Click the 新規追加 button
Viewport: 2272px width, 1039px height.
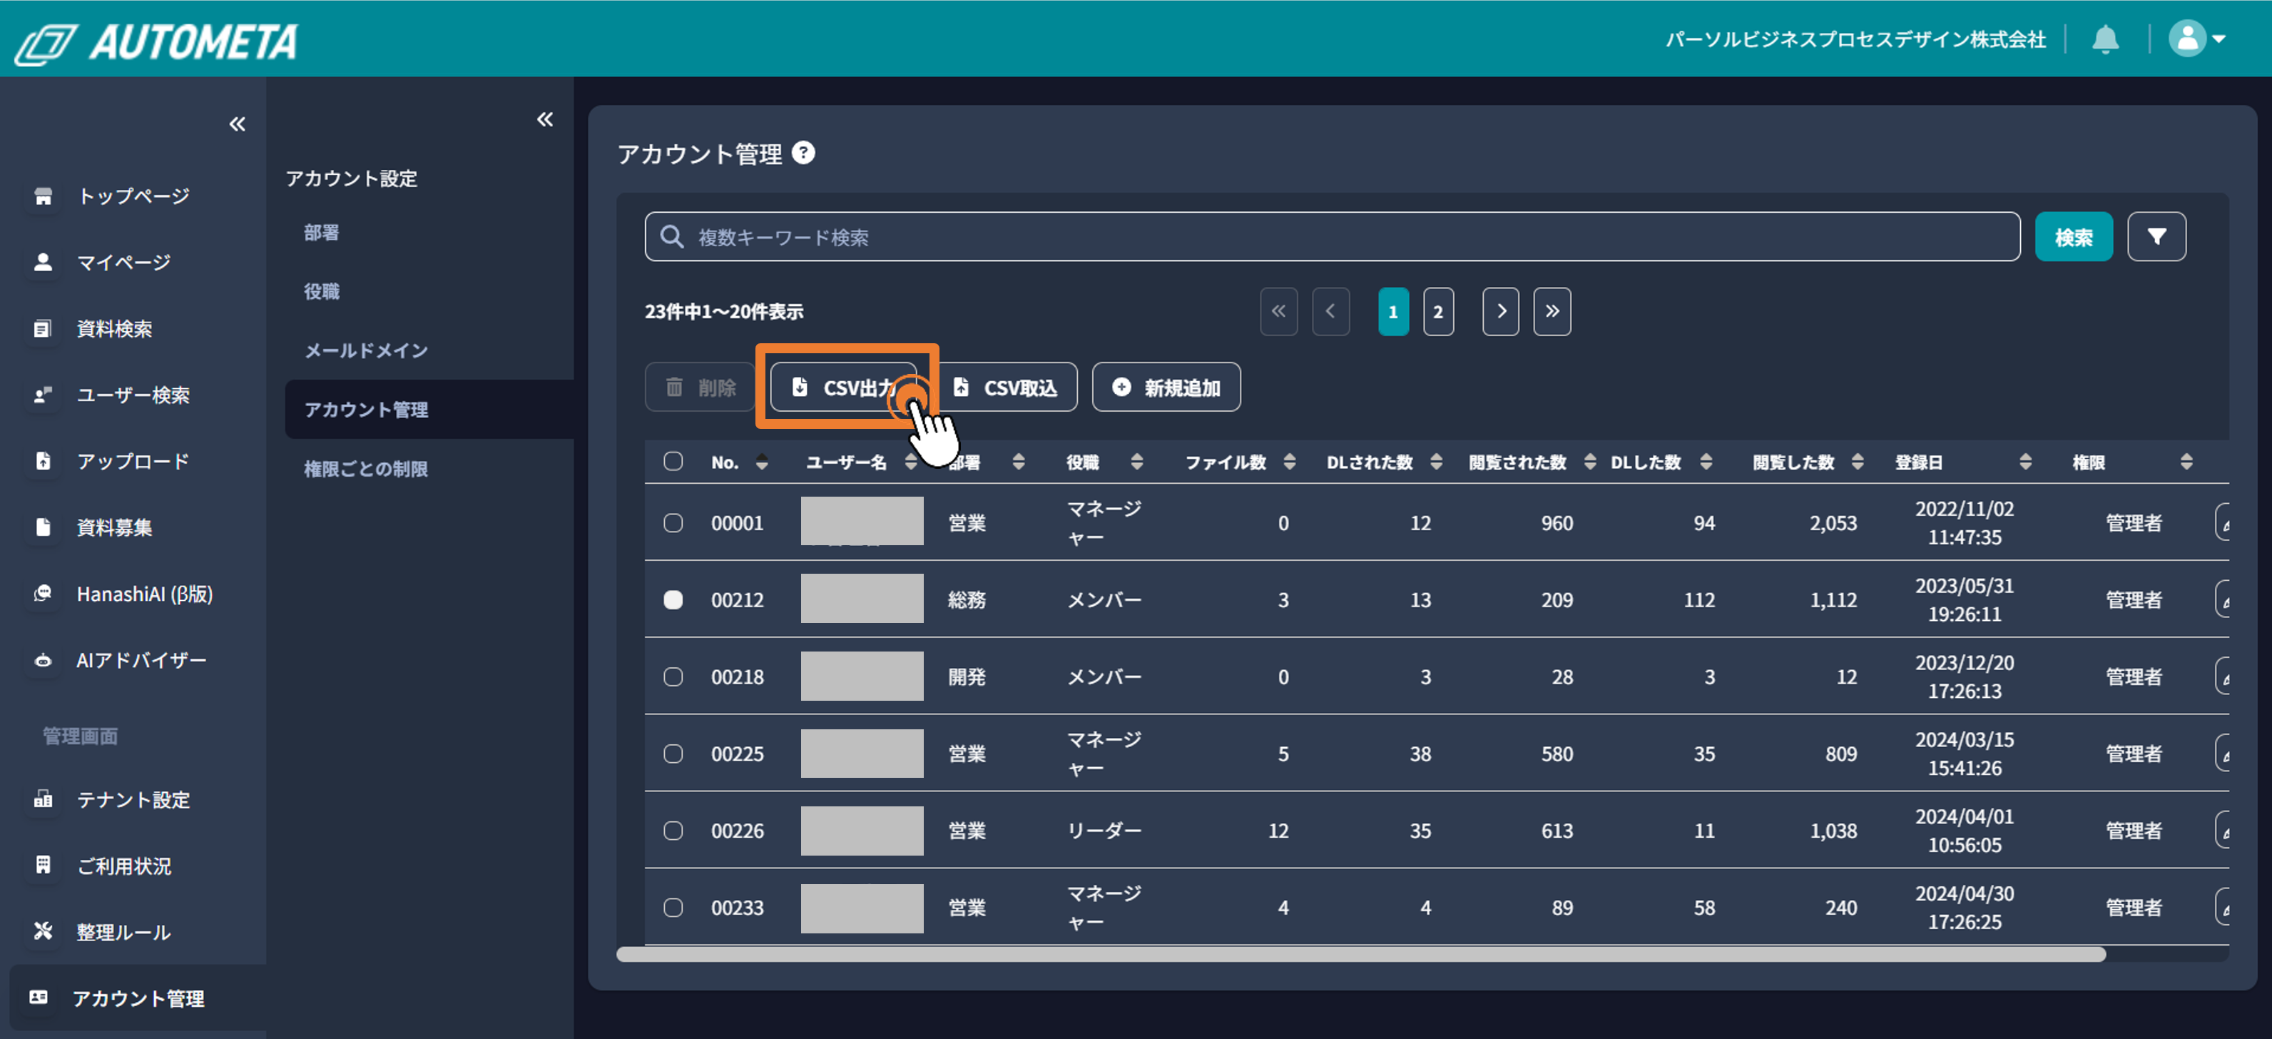coord(1166,387)
